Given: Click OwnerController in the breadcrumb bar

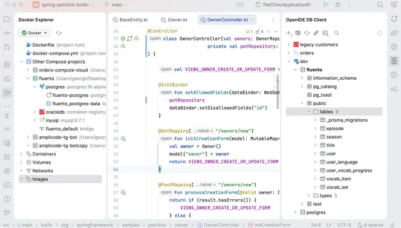Looking at the screenshot, I should pos(218,225).
